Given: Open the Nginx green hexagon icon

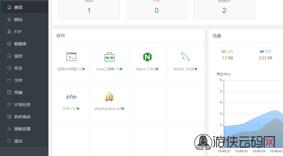Looking at the screenshot, I should tap(147, 57).
